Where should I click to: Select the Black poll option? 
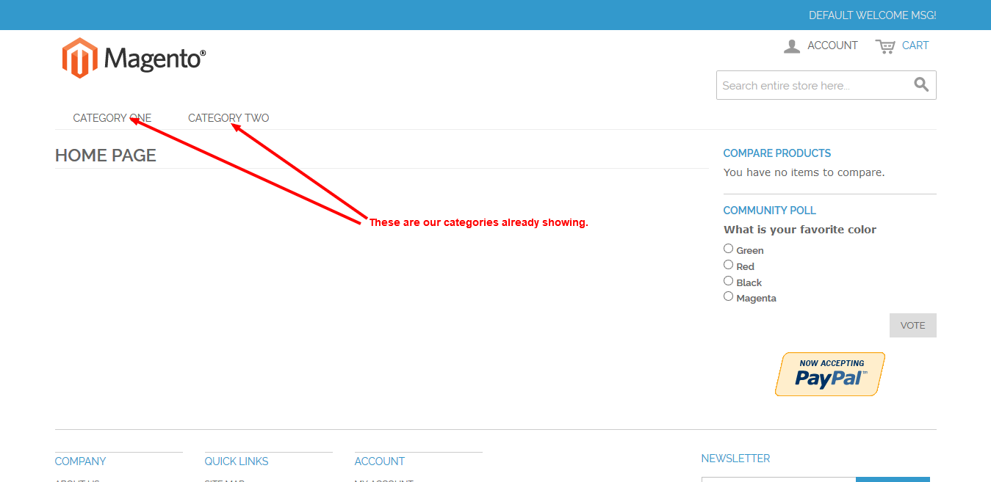point(728,281)
